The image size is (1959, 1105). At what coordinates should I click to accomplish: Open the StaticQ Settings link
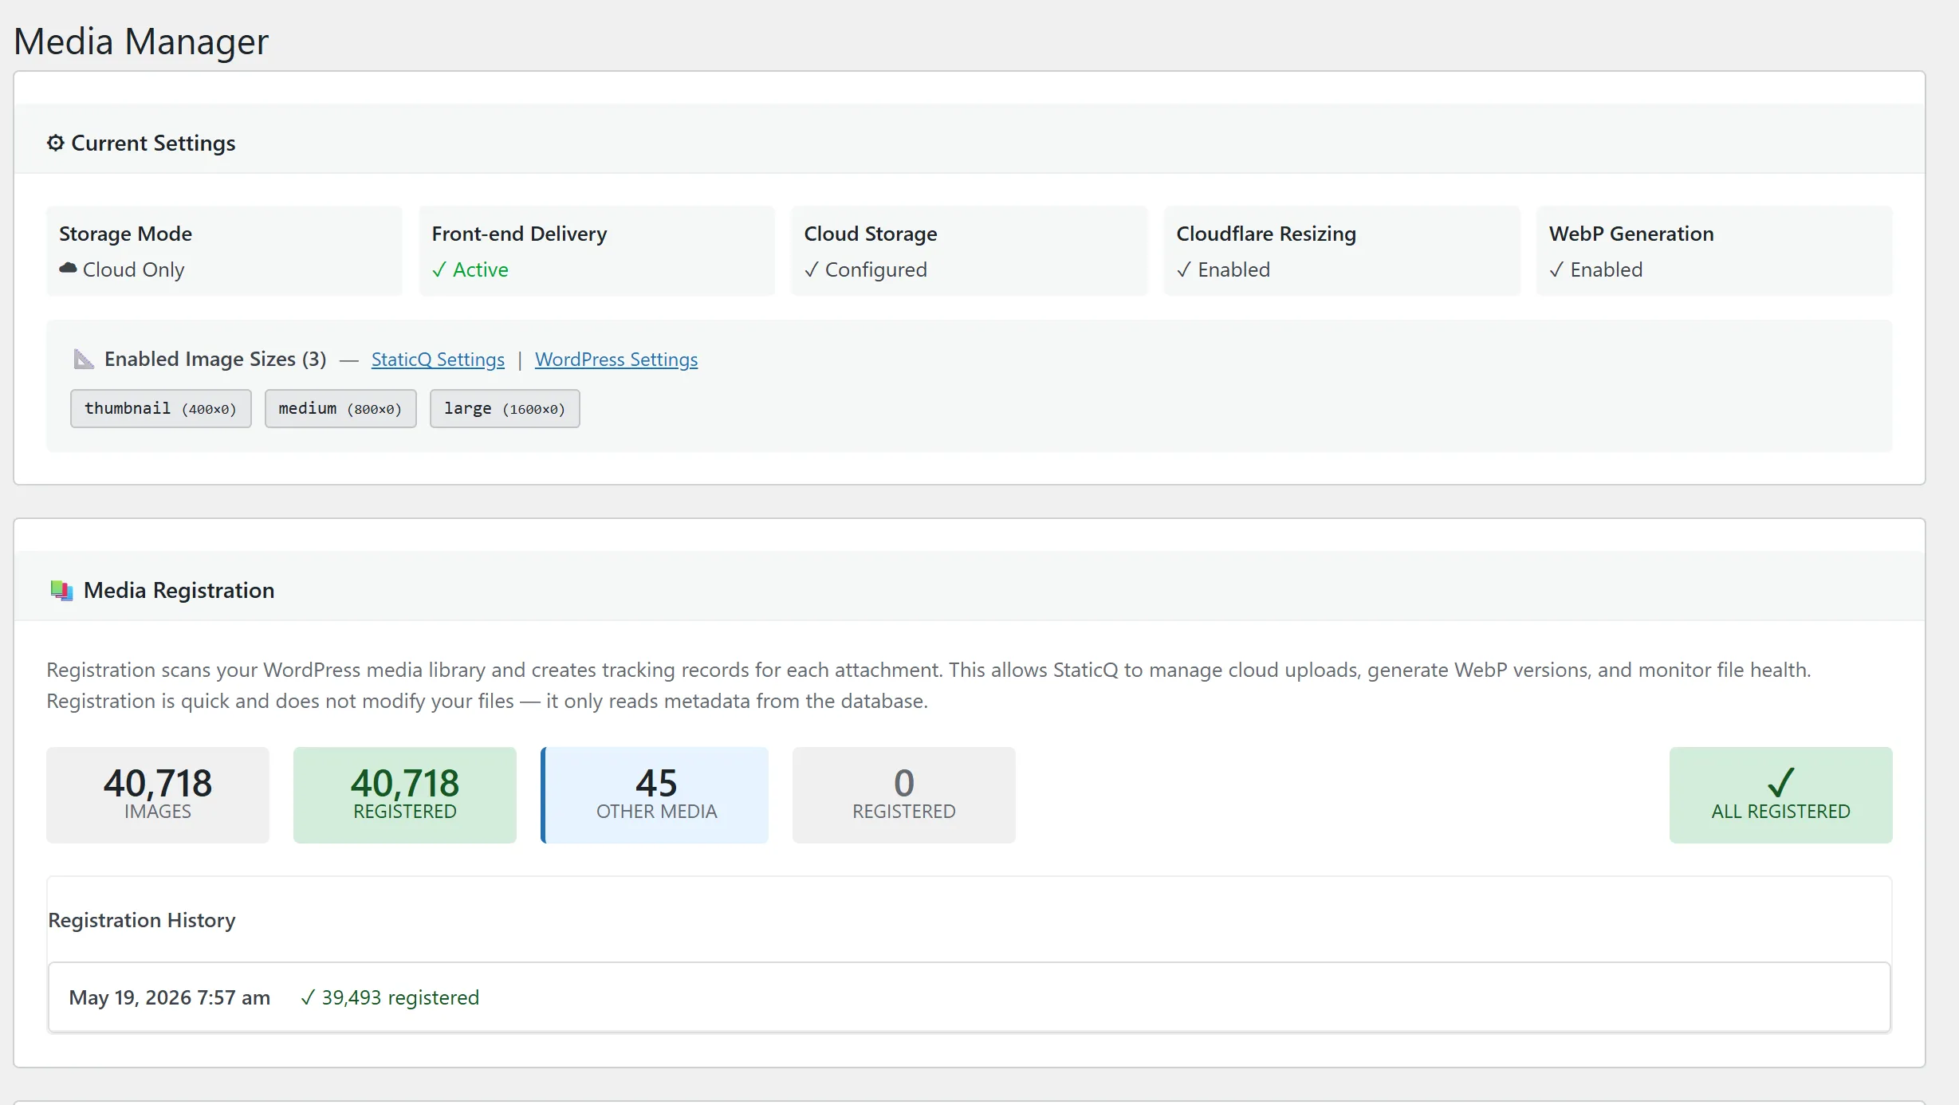point(438,360)
